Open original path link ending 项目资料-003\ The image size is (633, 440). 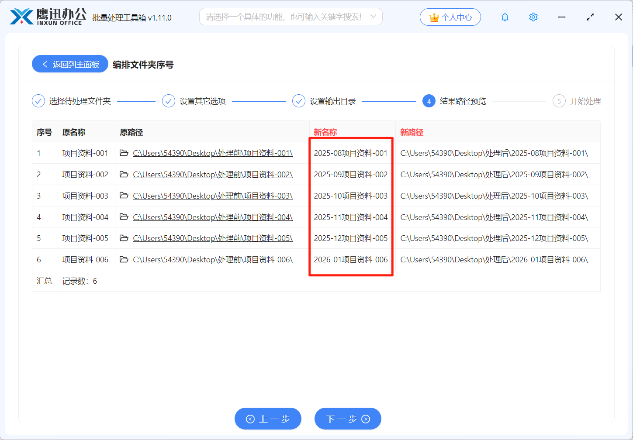pos(213,196)
